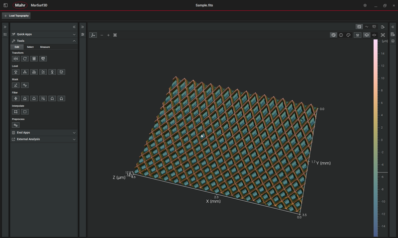Viewport: 398px width, 238px height.
Task: Click the first icon under Mask
Action: tap(16, 85)
